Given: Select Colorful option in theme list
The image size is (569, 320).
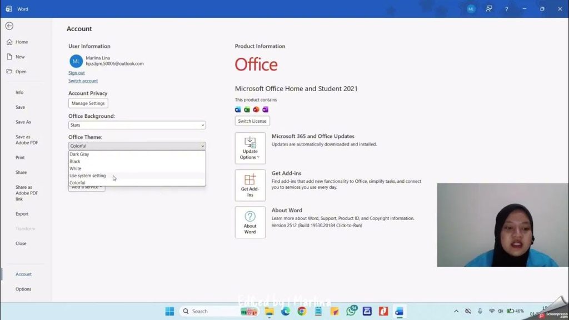Looking at the screenshot, I should click(137, 183).
